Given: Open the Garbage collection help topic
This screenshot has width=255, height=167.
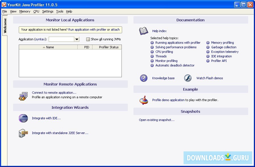Looking at the screenshot, I should coord(224,47).
